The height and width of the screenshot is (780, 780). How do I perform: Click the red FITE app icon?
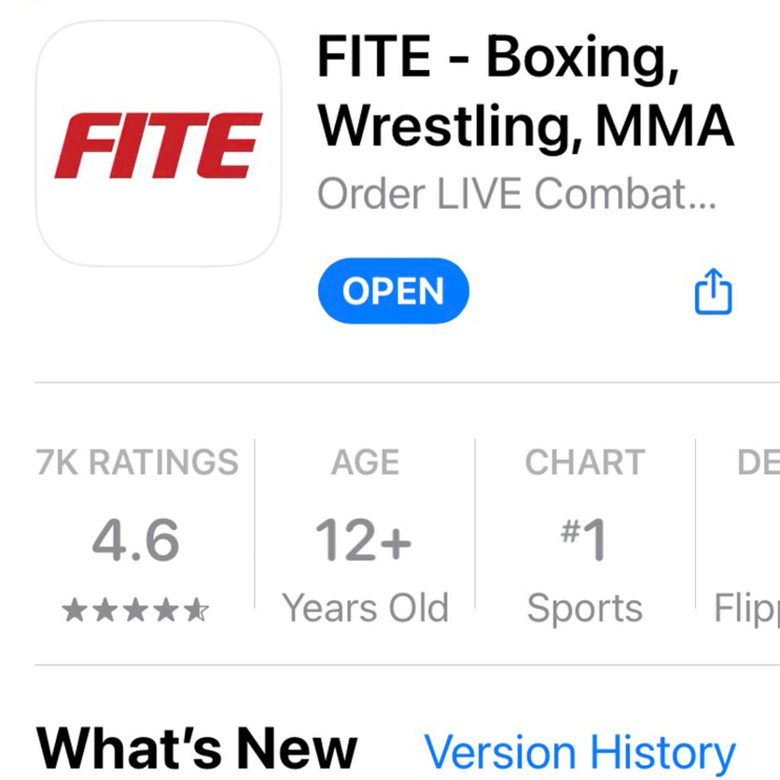(x=158, y=145)
